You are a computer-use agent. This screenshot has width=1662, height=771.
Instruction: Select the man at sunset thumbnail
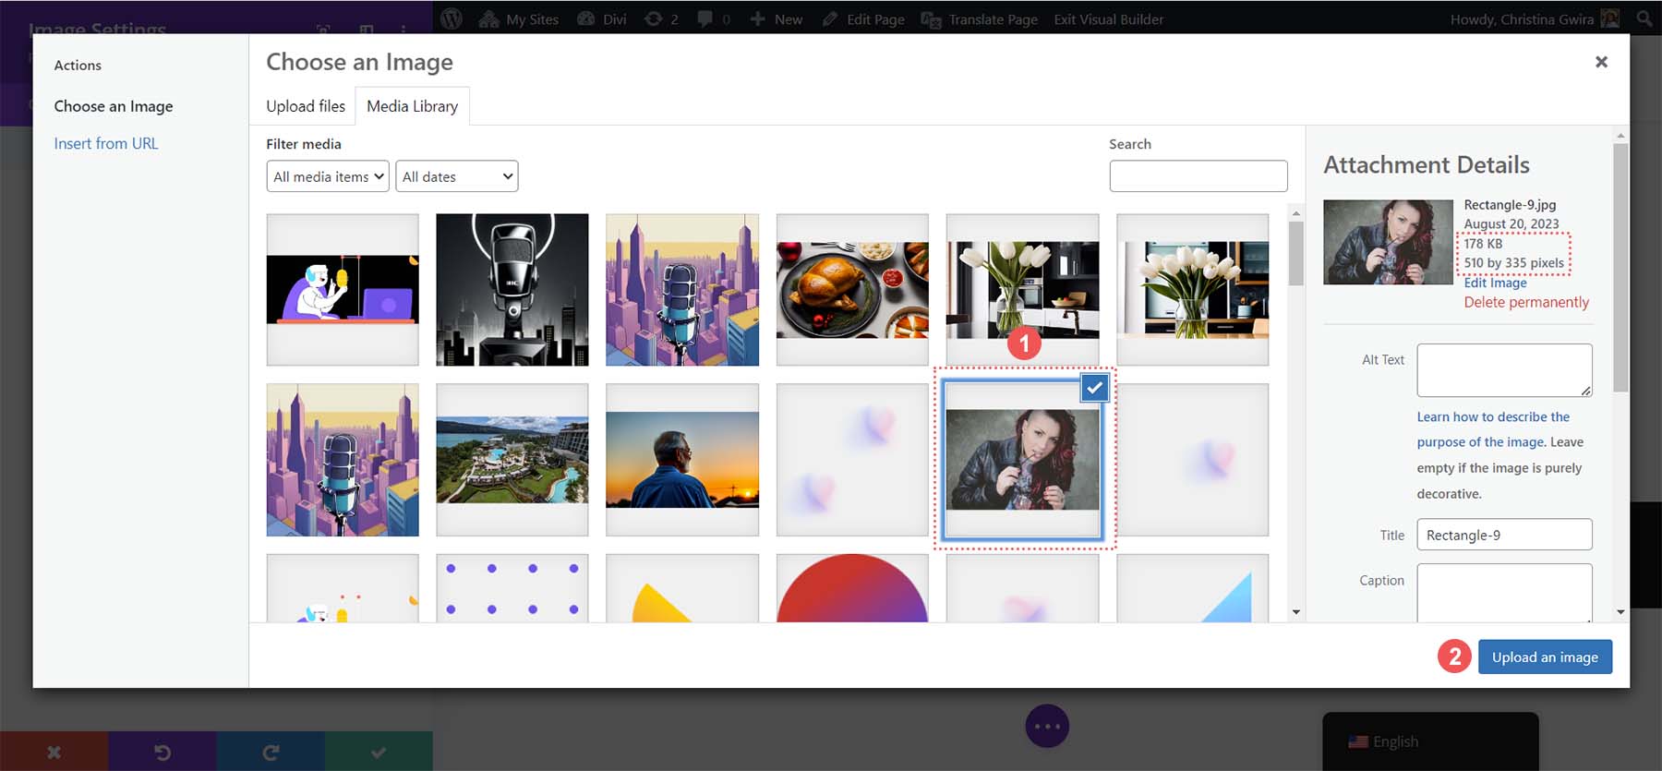point(682,460)
